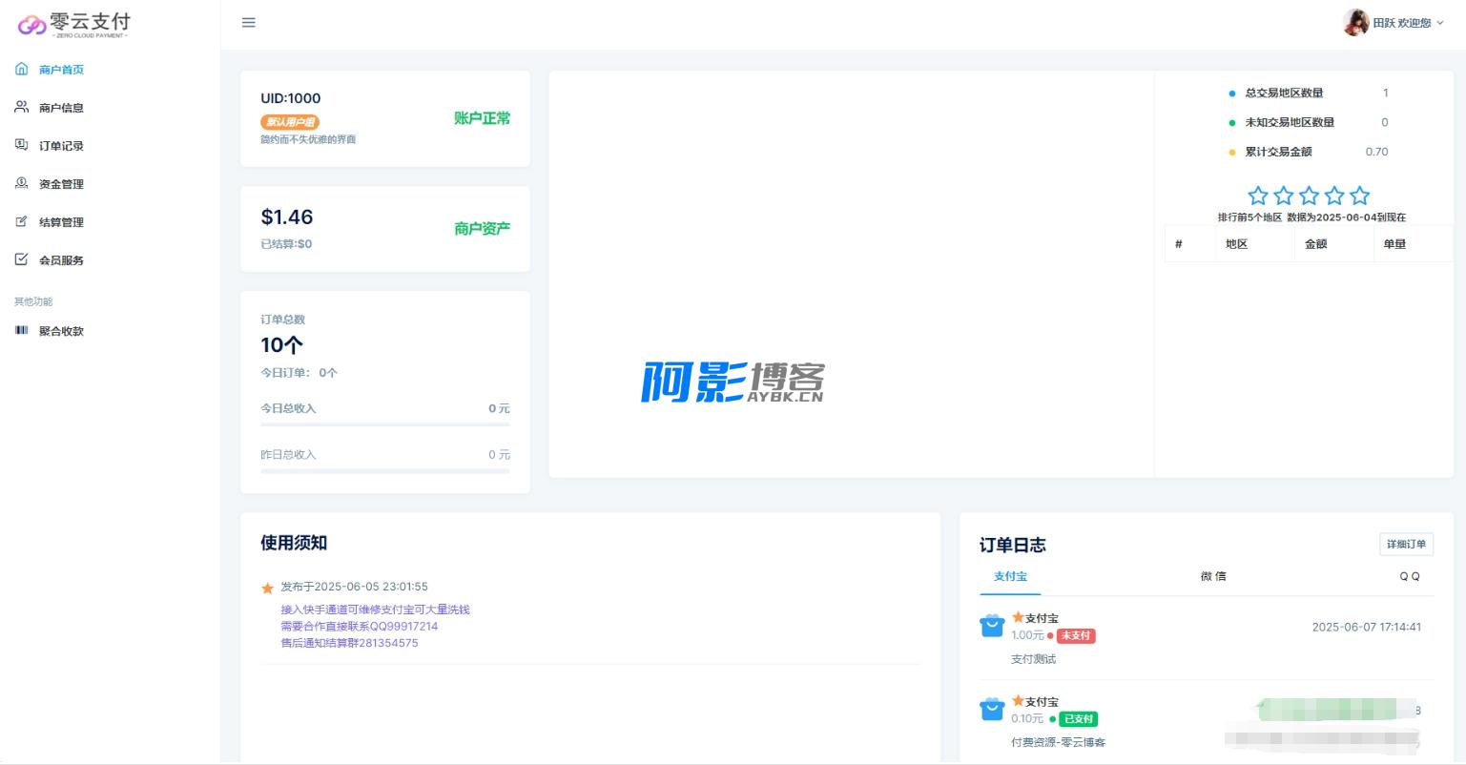The width and height of the screenshot is (1466, 765).
Task: Toggle the sidebar with the hamburger icon
Action: tap(249, 23)
